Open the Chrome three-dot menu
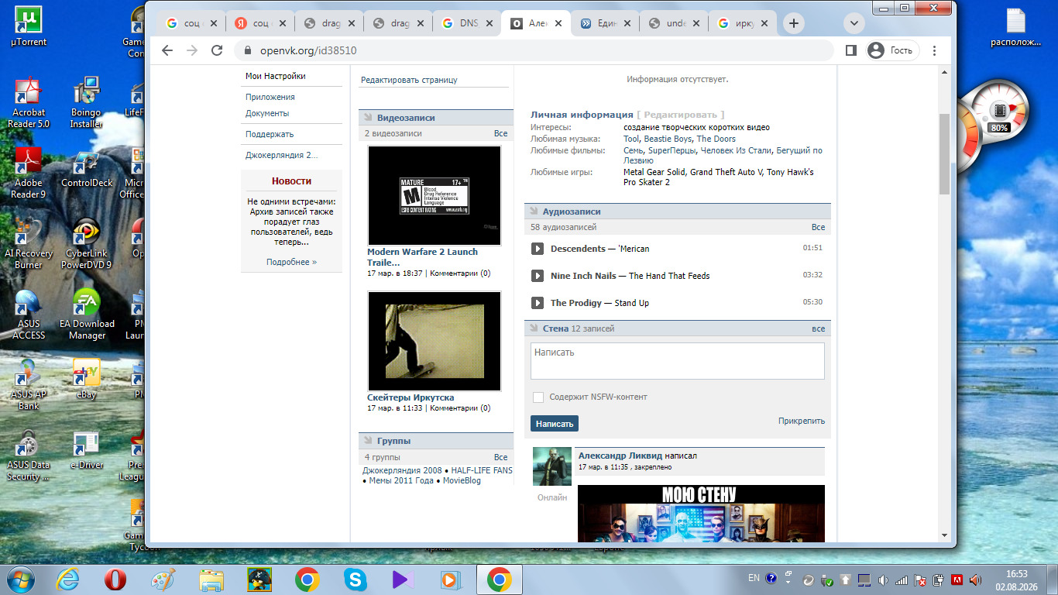 point(935,50)
